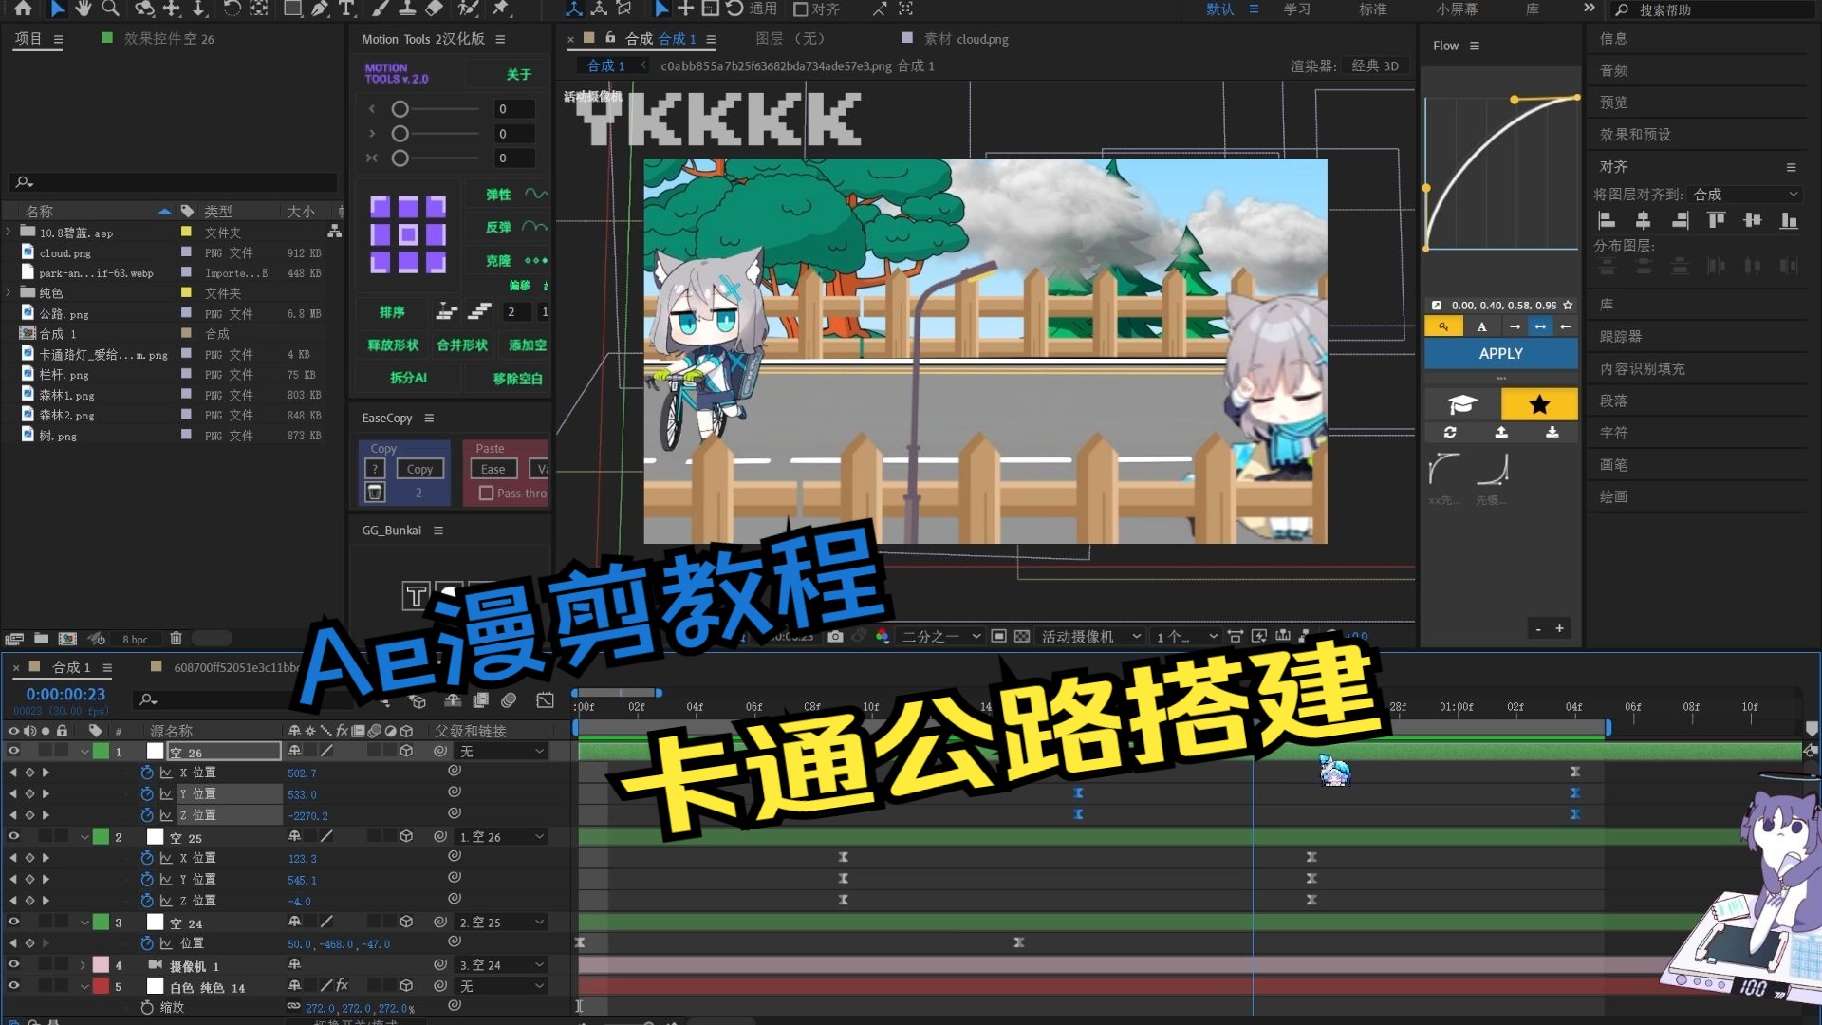
Task: Select the text tool icon in toolbar
Action: click(344, 10)
